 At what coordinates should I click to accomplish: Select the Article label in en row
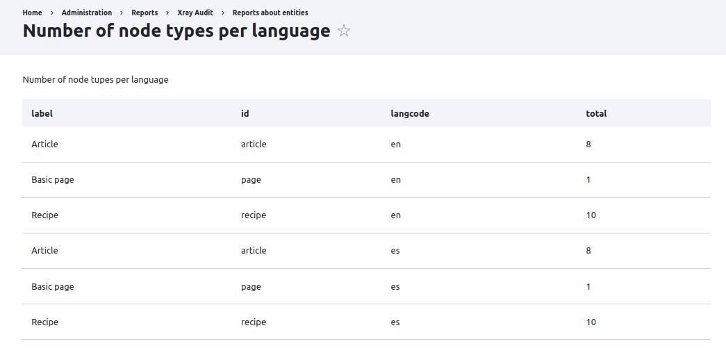pos(45,144)
